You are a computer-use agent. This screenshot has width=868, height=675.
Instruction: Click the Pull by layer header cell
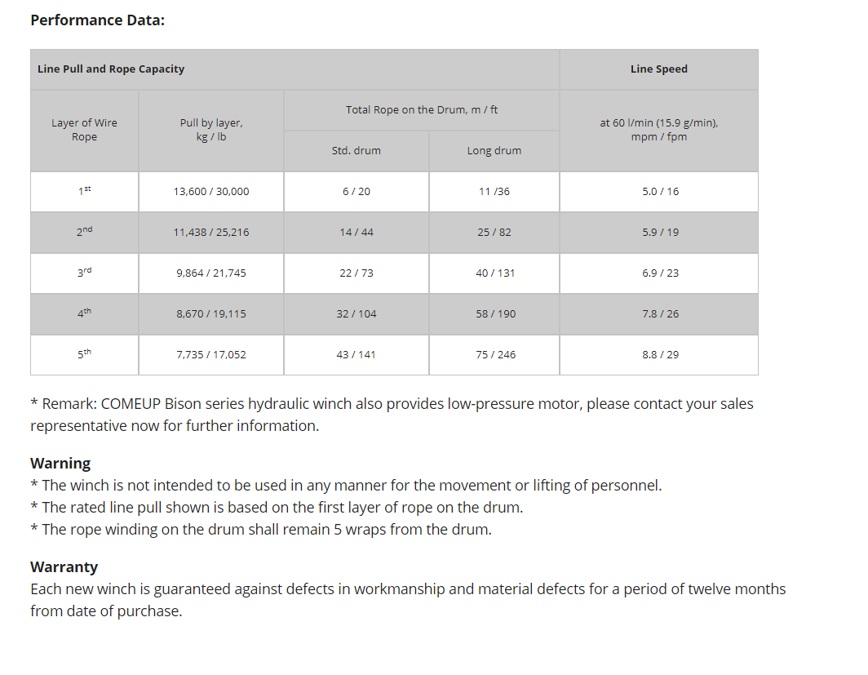pos(211,130)
